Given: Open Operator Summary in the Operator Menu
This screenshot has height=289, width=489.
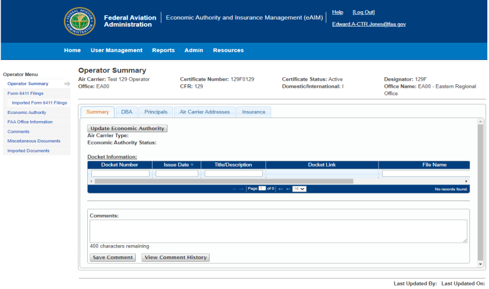Looking at the screenshot, I should coord(28,84).
